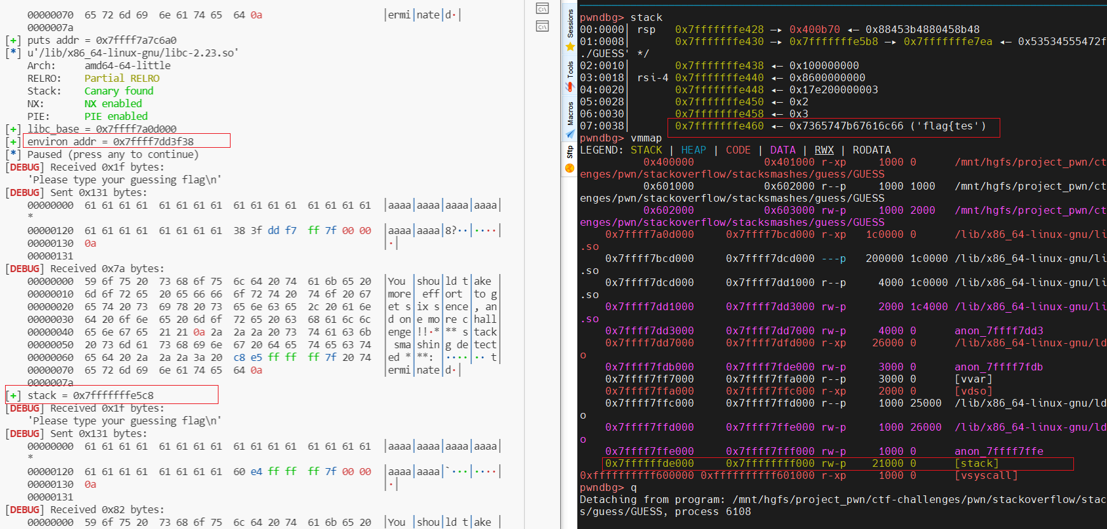Click the CODE legend label
This screenshot has height=529, width=1107.
pyautogui.click(x=738, y=150)
